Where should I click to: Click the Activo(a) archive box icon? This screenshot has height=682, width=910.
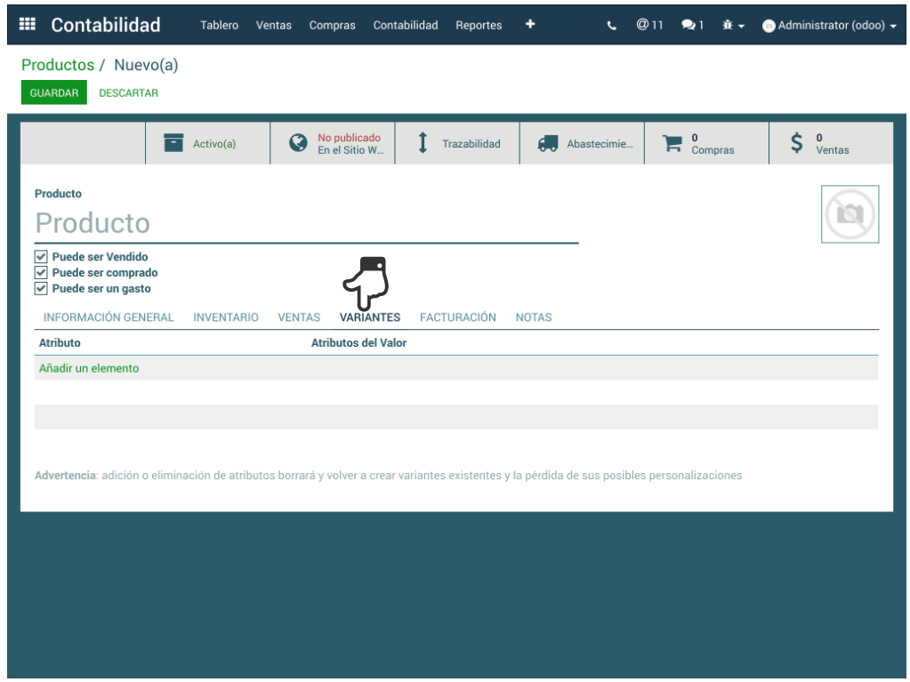[174, 143]
